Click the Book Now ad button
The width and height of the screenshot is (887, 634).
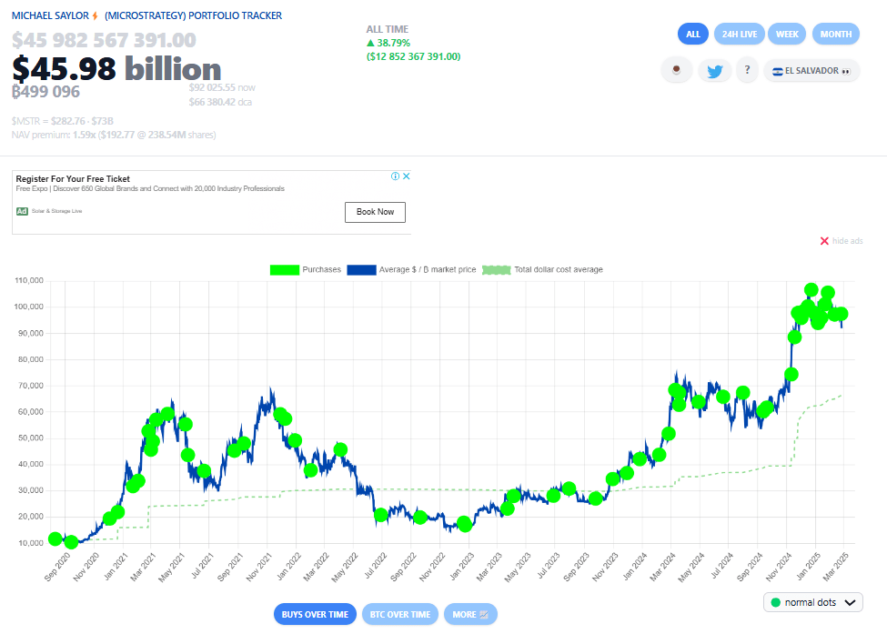(375, 212)
